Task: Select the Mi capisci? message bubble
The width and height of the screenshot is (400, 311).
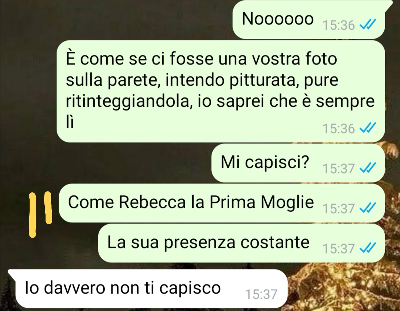Action: [298, 163]
